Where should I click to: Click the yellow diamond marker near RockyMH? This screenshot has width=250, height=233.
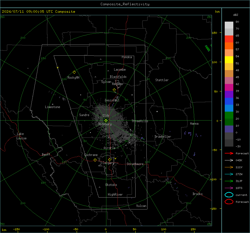(74, 72)
